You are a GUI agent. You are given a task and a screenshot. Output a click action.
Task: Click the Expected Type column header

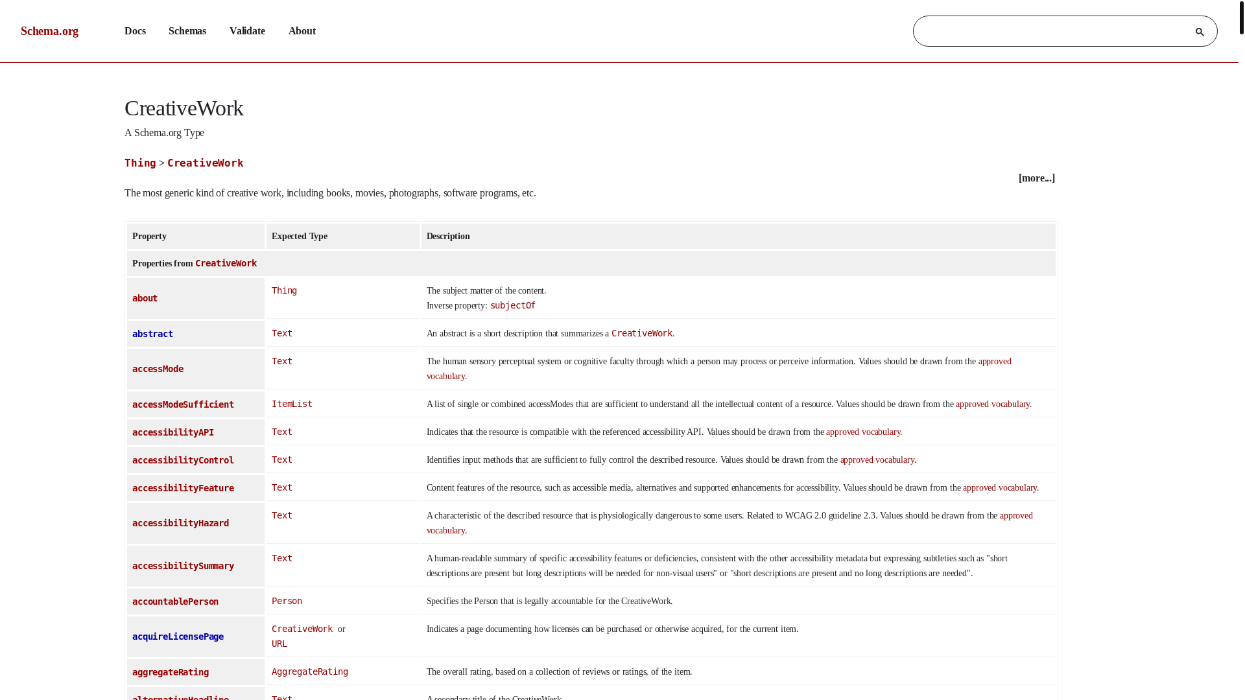(x=343, y=237)
